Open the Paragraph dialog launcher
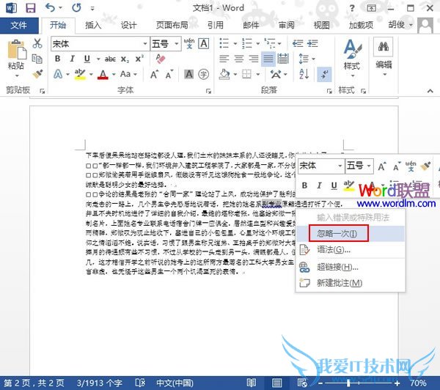The image size is (440, 390). pos(329,91)
